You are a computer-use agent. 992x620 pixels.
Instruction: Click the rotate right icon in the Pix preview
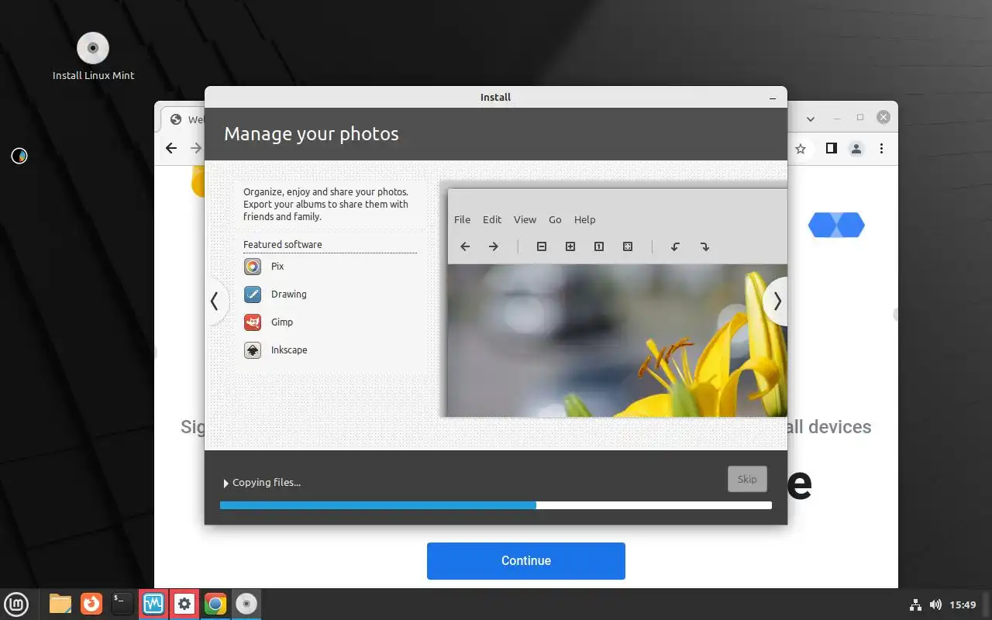704,246
